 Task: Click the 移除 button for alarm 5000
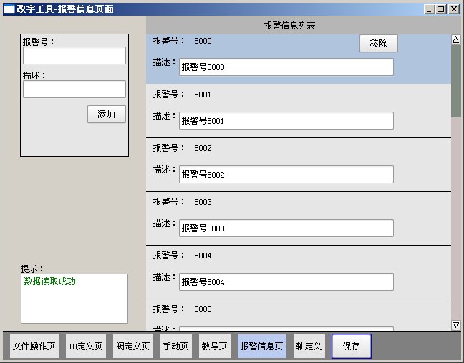click(378, 44)
